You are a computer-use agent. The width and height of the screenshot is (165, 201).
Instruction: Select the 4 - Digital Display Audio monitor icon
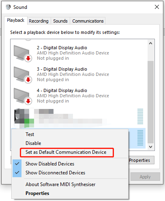(23, 96)
